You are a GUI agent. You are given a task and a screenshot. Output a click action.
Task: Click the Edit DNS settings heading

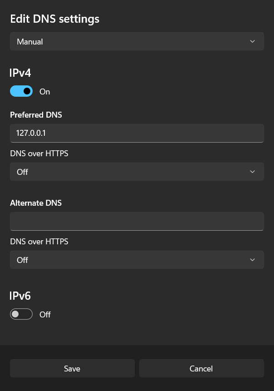[x=54, y=19]
